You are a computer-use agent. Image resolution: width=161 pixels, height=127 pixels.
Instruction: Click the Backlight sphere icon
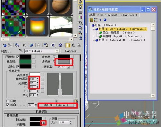(x=80, y=2)
